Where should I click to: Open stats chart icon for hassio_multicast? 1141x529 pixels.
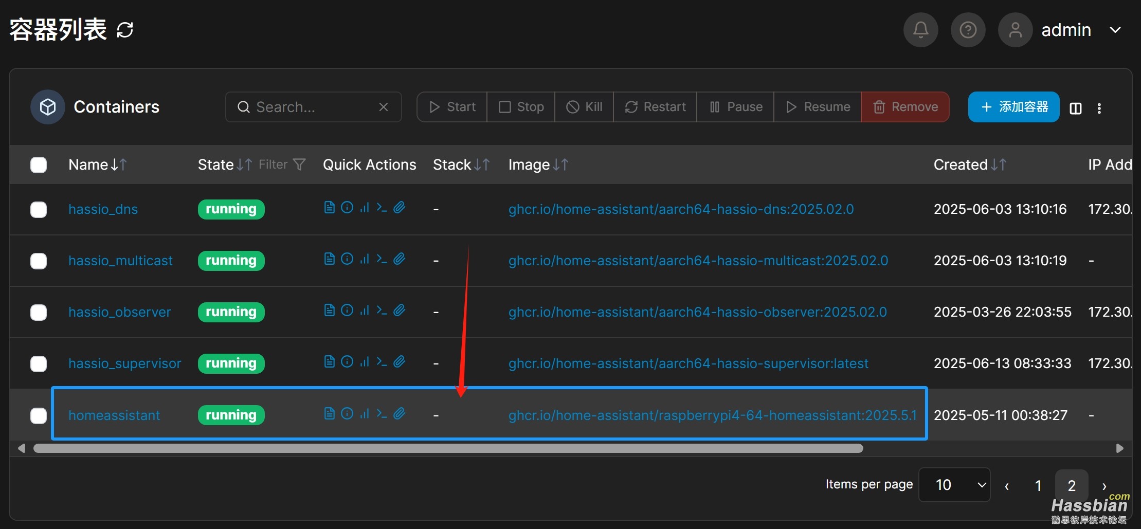pyautogui.click(x=365, y=259)
